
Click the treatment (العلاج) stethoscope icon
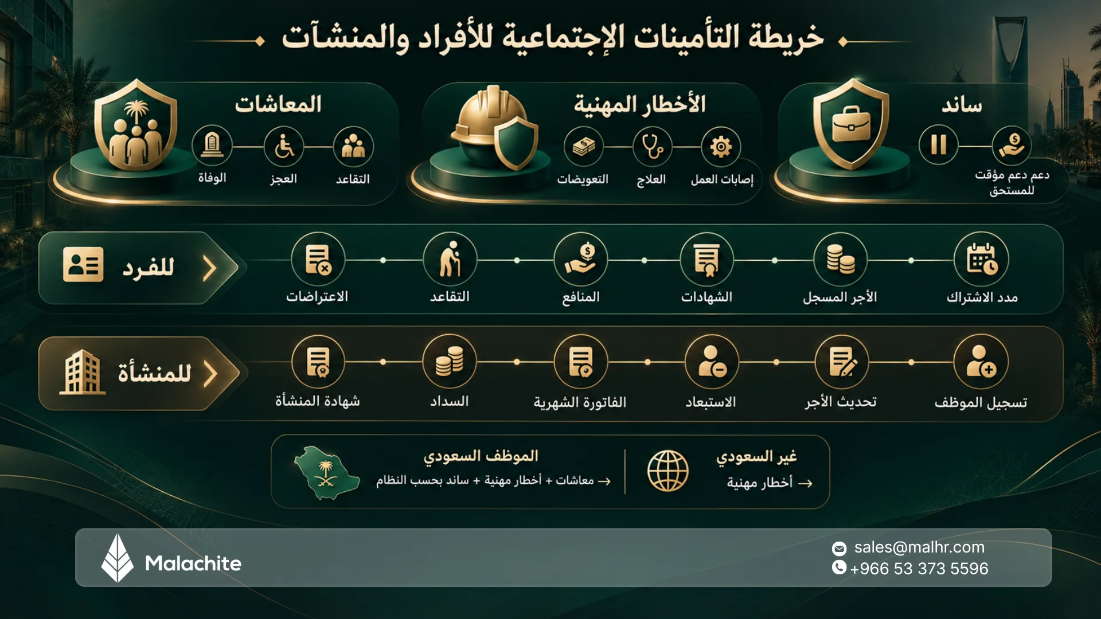click(653, 147)
